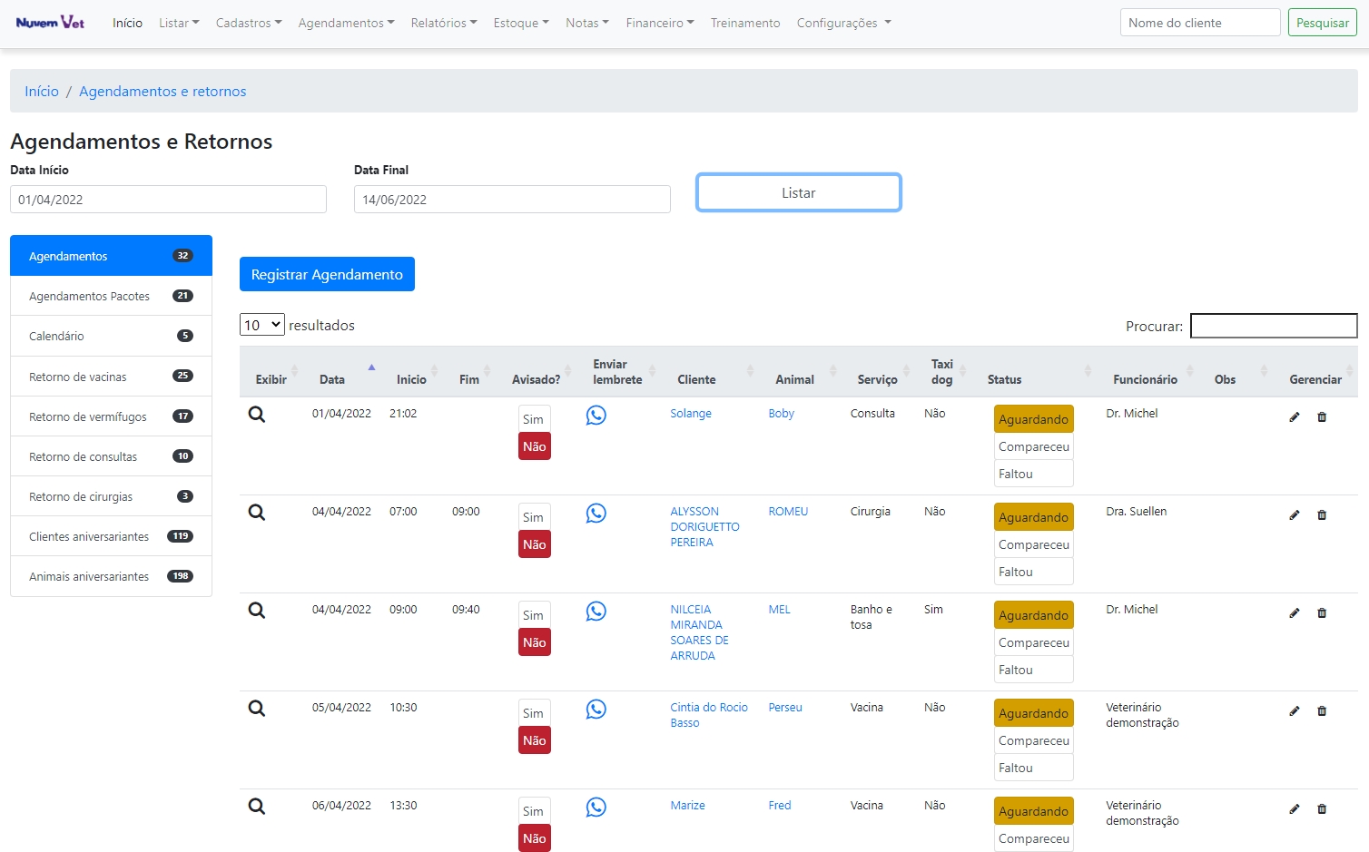Click Registrar Agendamento button
This screenshot has width=1369, height=852.
click(x=327, y=274)
